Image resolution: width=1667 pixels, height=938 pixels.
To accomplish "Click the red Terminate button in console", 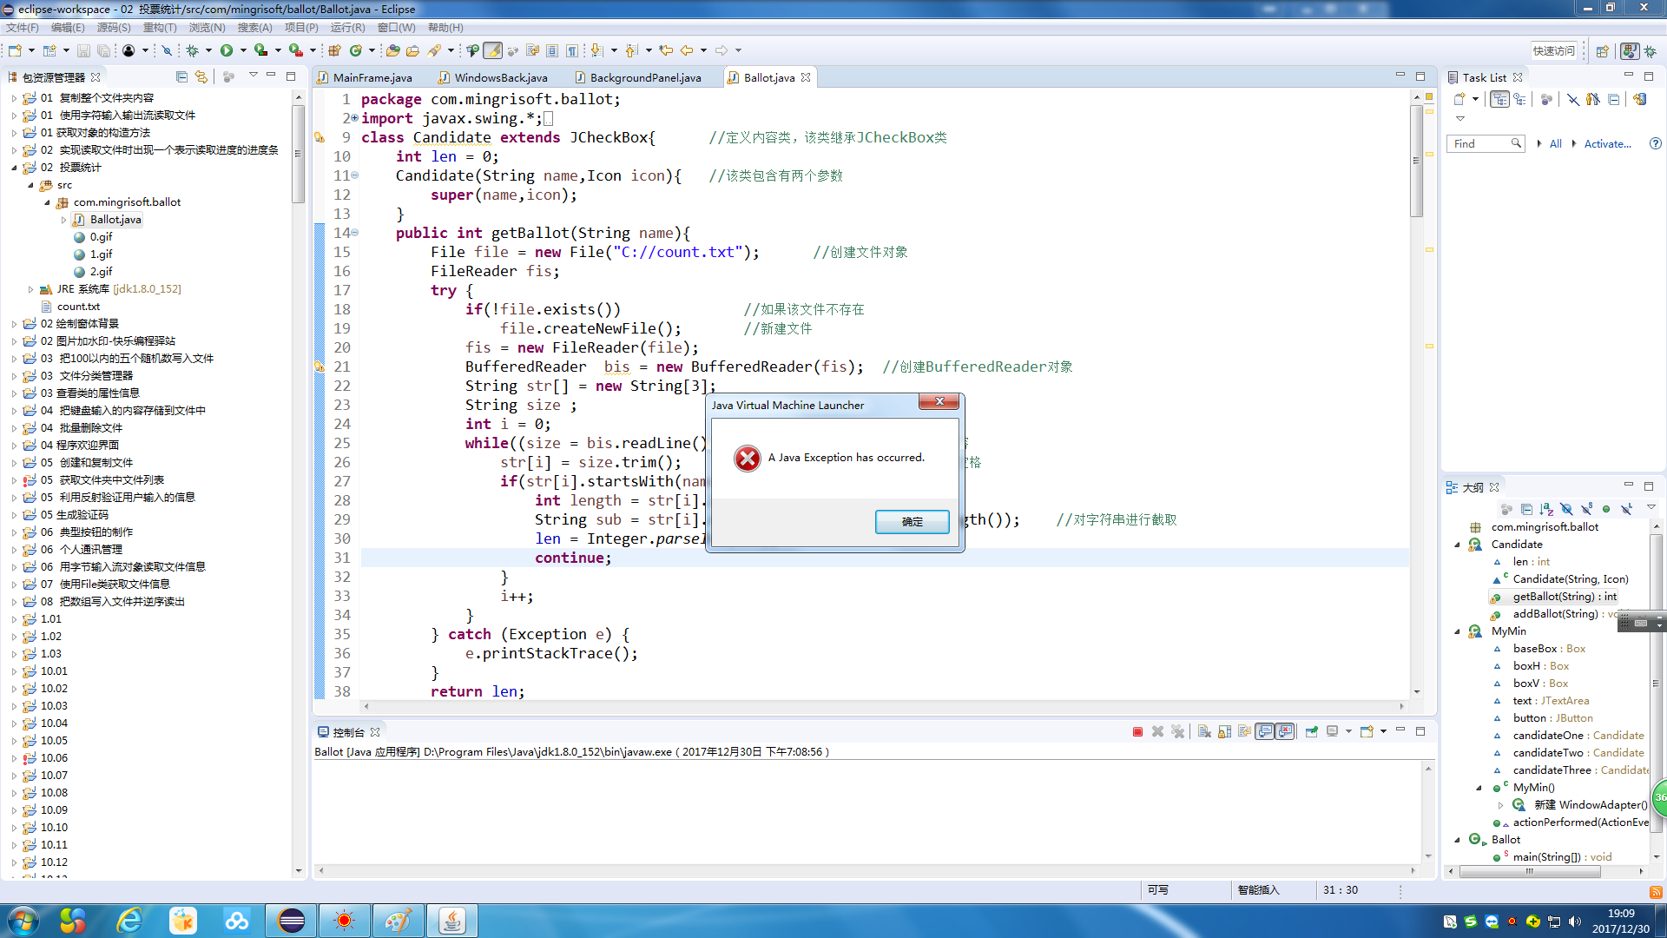I will coord(1137,731).
